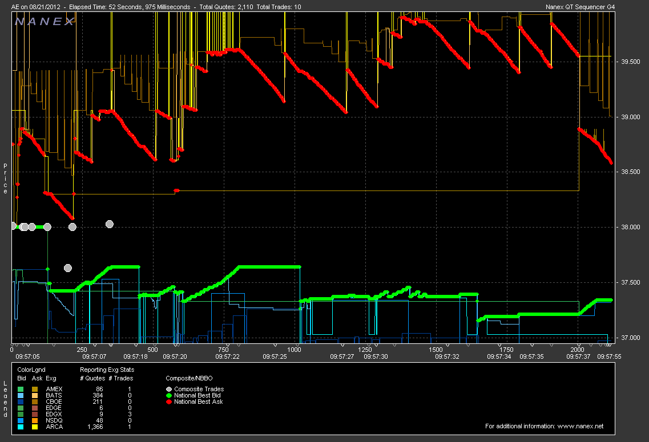Click the Composite/NBBO heading
Viewport: 649px width, 442px height.
(189, 378)
